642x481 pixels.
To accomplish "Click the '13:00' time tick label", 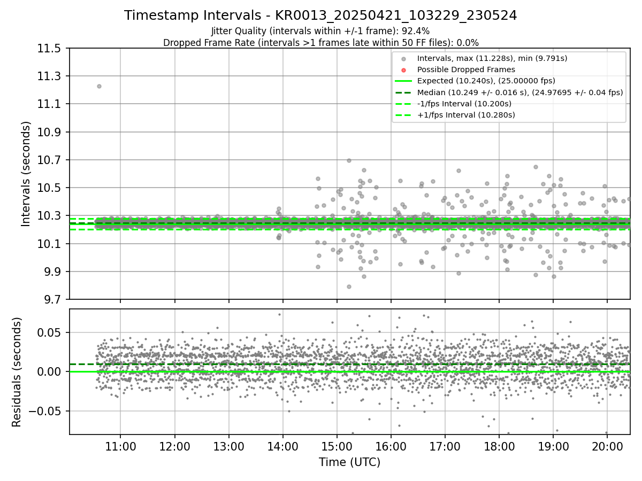I will coord(228,446).
